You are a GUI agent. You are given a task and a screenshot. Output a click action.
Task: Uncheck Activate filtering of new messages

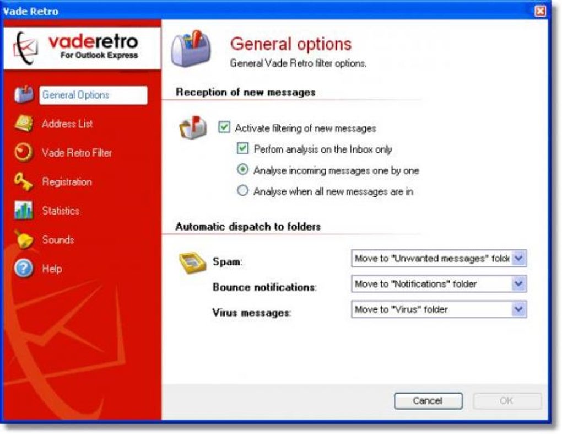click(224, 127)
